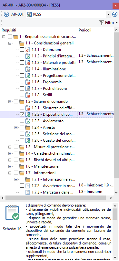This screenshot has height=261, width=119.
Task: Click the green check icon of 1.1.5 Progettazione
Action: [28, 76]
